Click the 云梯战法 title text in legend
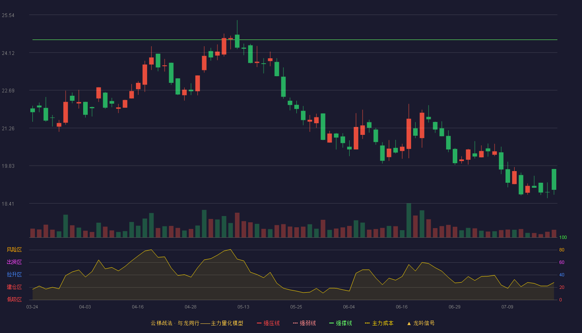The height and width of the screenshot is (333, 582). click(161, 323)
